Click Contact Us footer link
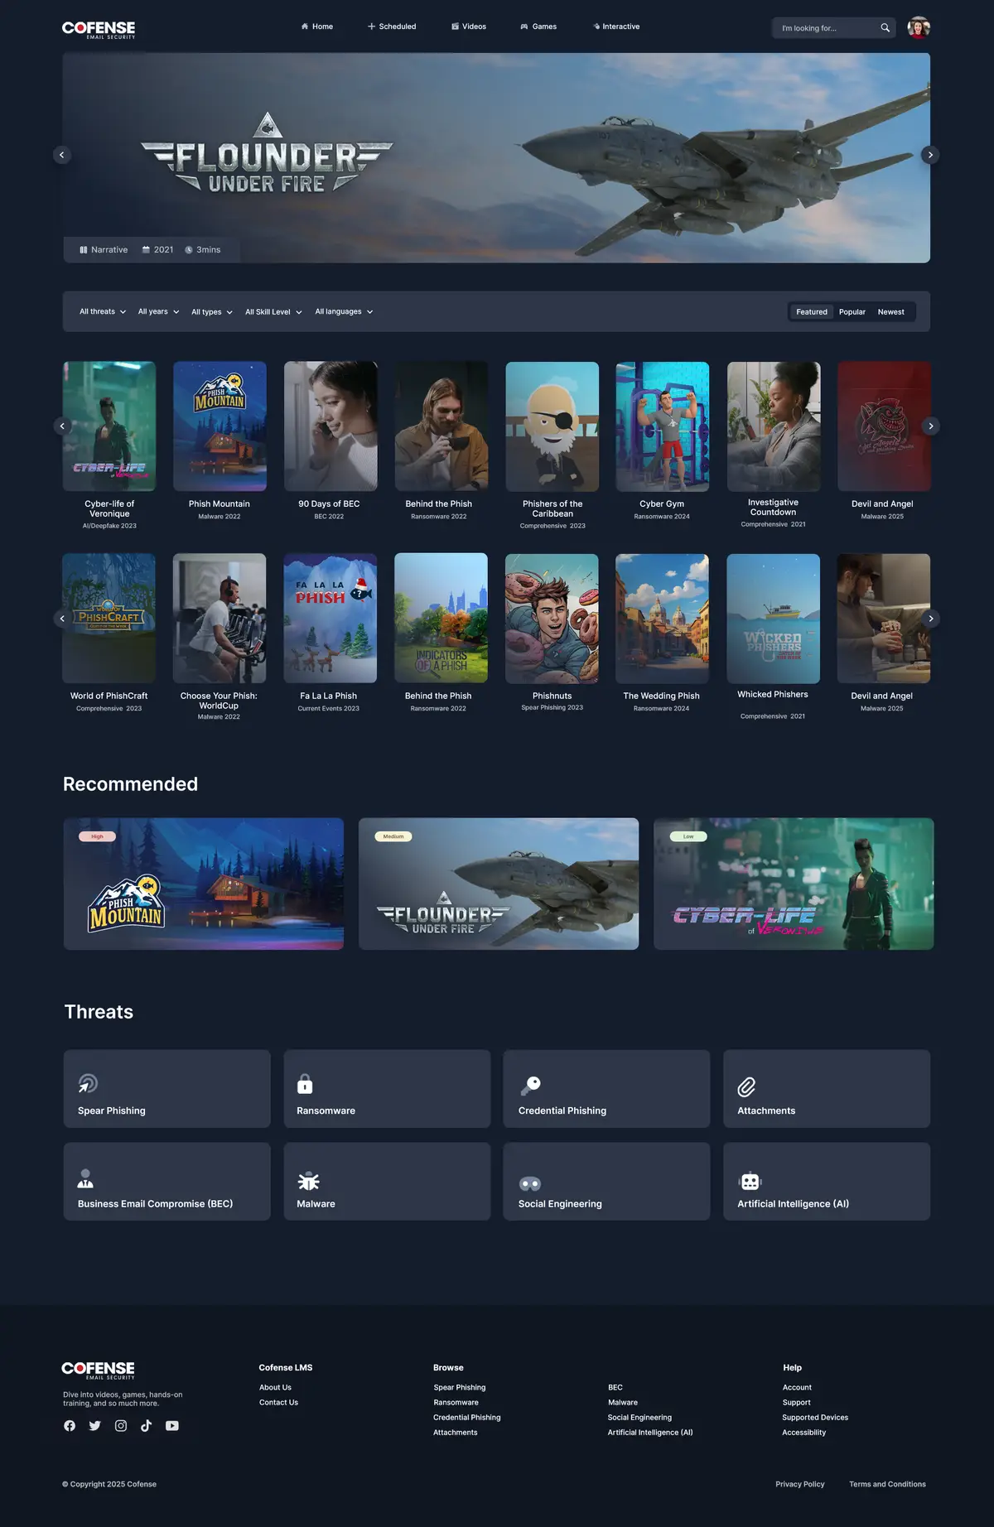The width and height of the screenshot is (994, 1527). pos(278,1402)
